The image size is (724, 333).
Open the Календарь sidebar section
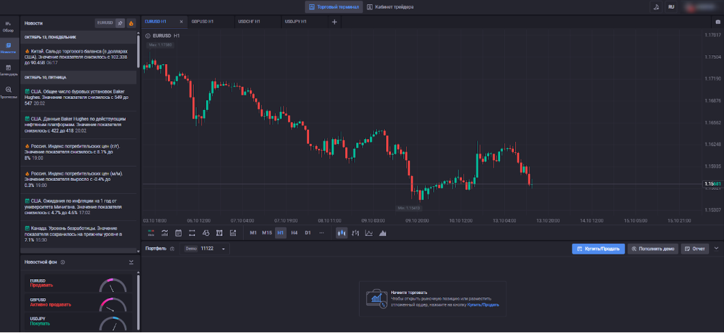tap(8, 70)
